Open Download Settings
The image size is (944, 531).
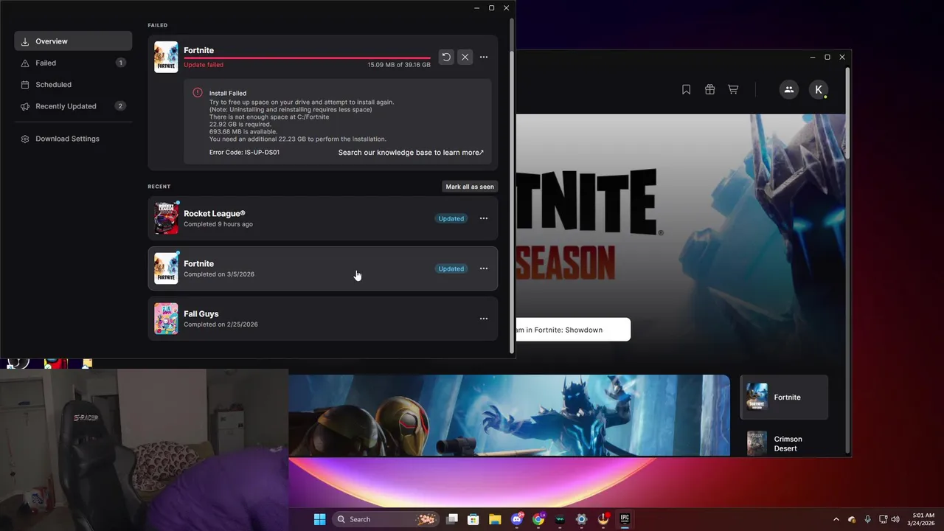pos(73,139)
